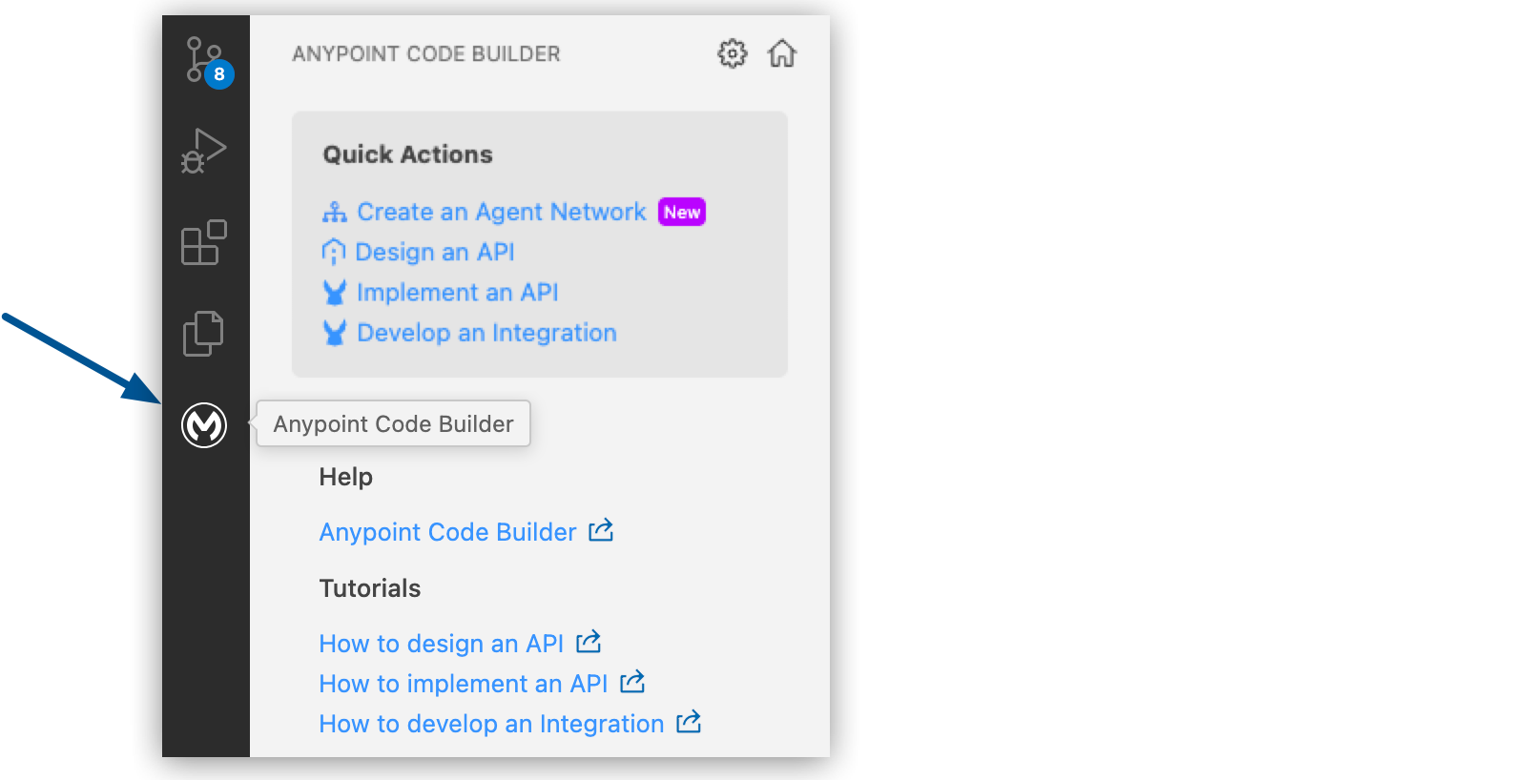Select Create an Agent Network

(500, 212)
